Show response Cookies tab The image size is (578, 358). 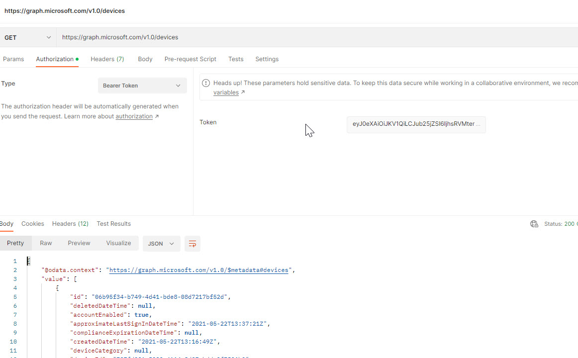[x=33, y=224]
